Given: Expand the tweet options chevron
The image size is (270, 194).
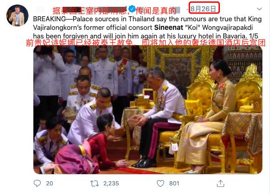Looking at the screenshot, I should [x=259, y=9].
